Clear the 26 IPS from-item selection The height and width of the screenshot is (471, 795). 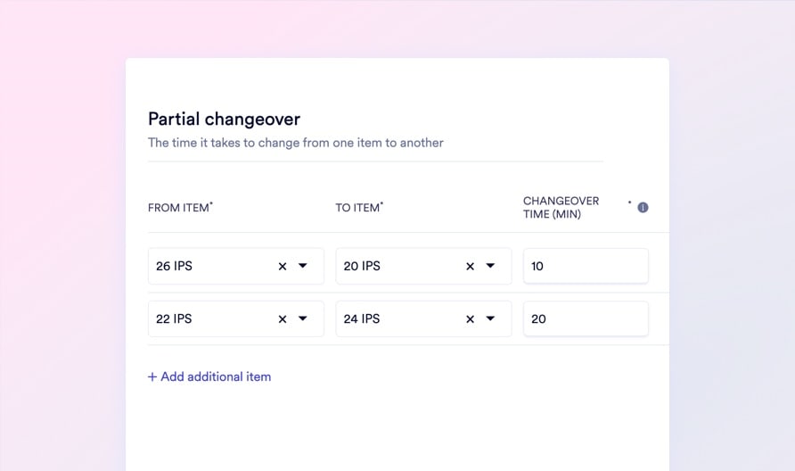pyautogui.click(x=283, y=266)
